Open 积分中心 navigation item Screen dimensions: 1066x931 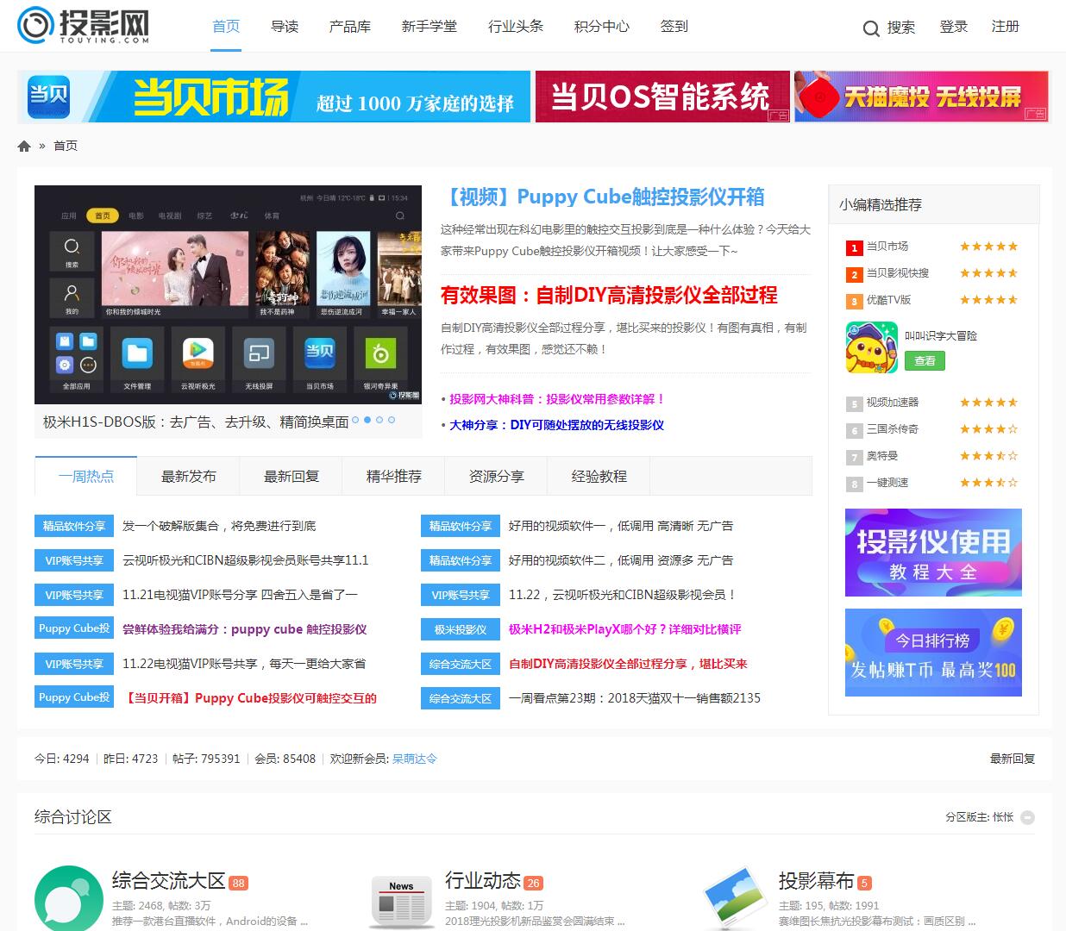602,27
